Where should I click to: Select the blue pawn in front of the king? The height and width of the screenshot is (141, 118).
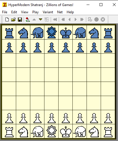[x=66, y=48]
